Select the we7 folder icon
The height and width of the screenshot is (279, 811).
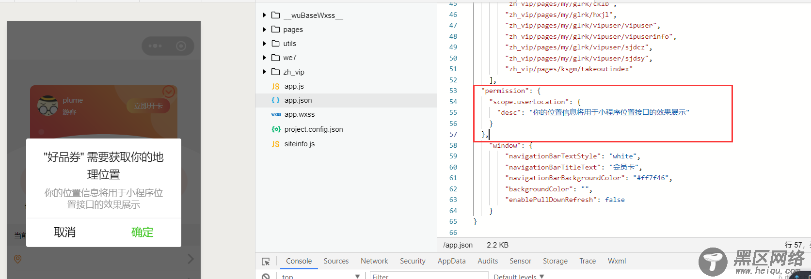(276, 57)
